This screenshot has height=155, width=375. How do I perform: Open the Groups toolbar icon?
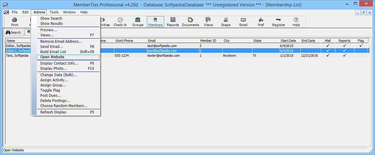[x=138, y=22]
